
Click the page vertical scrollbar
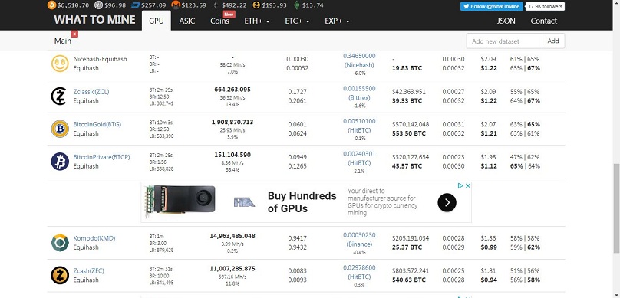click(x=616, y=208)
